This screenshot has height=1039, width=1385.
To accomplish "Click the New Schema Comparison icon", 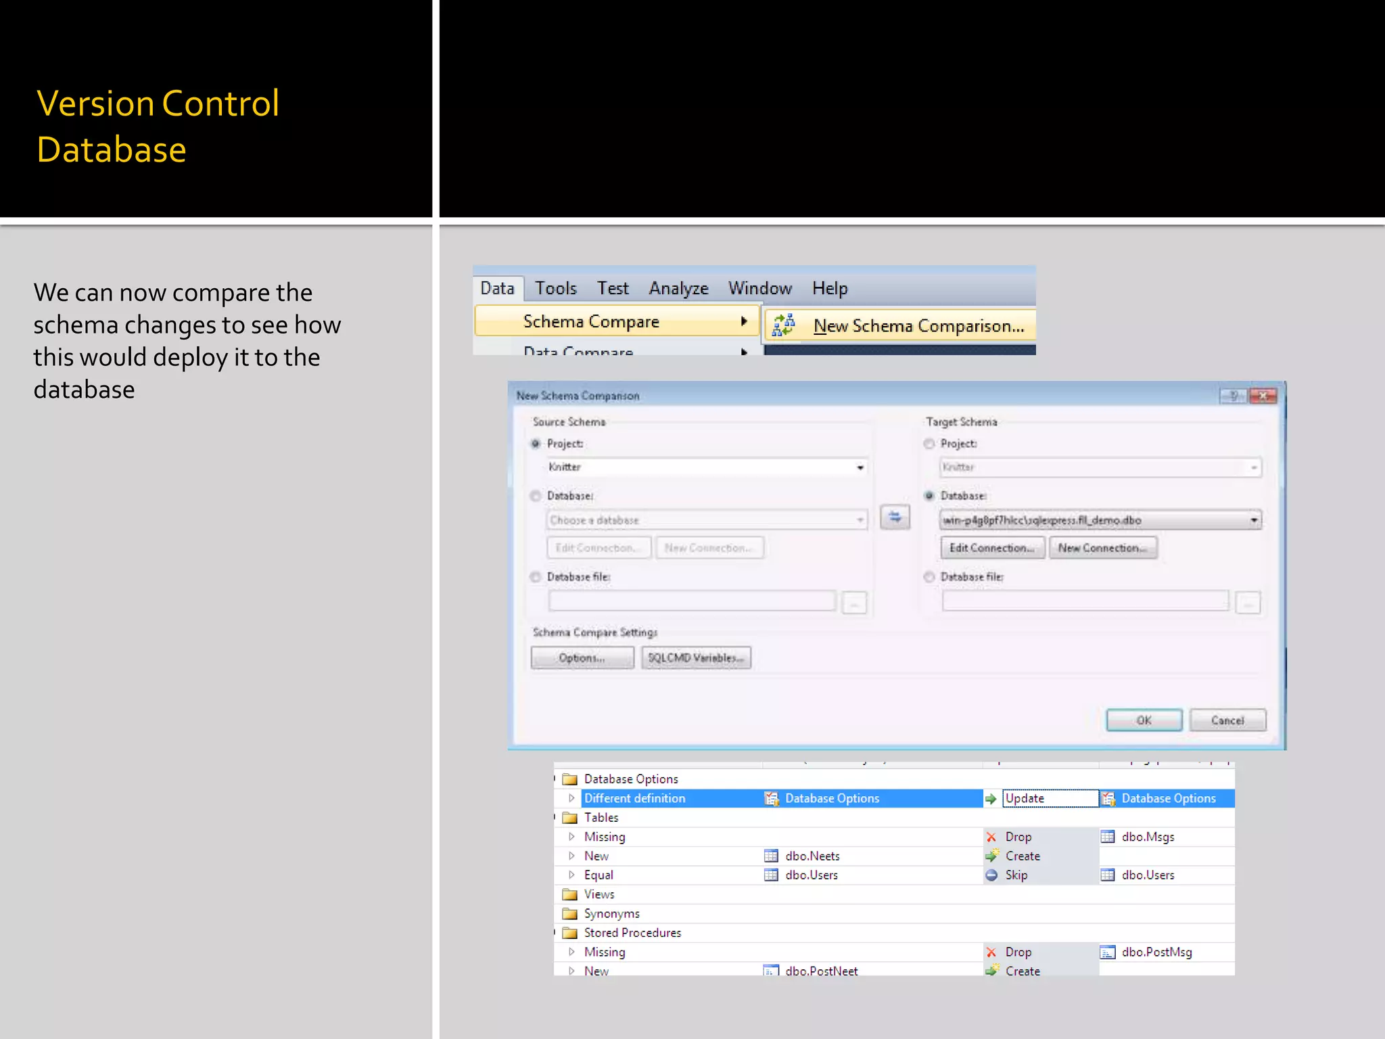I will tap(784, 325).
